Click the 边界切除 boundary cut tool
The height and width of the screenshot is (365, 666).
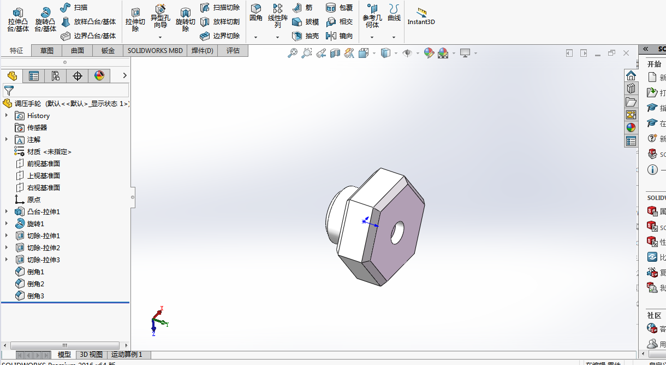pos(220,36)
